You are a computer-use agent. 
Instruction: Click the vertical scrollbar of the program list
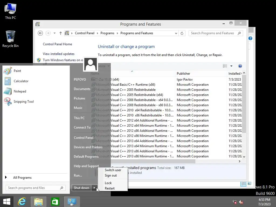click(x=244, y=104)
